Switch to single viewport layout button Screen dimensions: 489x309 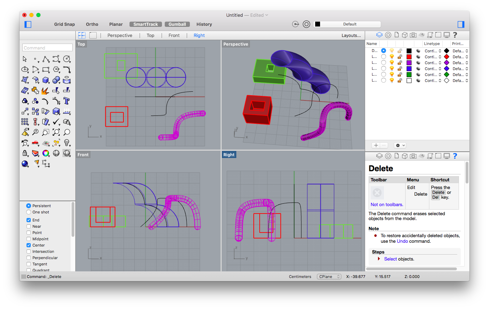[x=93, y=35]
